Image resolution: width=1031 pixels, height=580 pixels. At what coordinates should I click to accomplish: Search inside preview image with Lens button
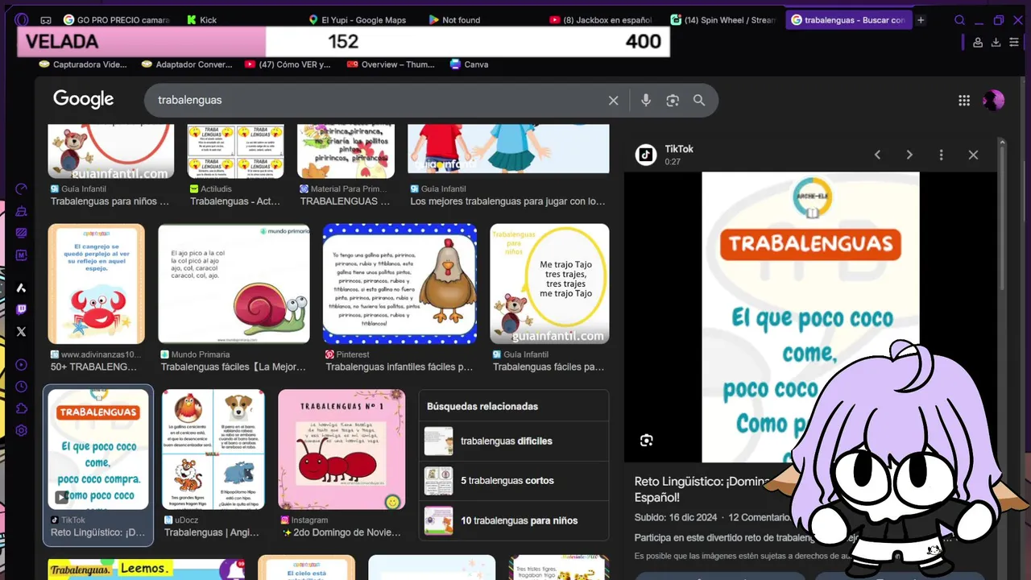pos(646,440)
